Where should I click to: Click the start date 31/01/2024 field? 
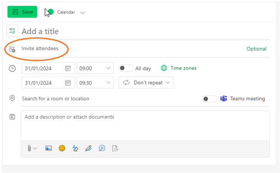(48, 68)
